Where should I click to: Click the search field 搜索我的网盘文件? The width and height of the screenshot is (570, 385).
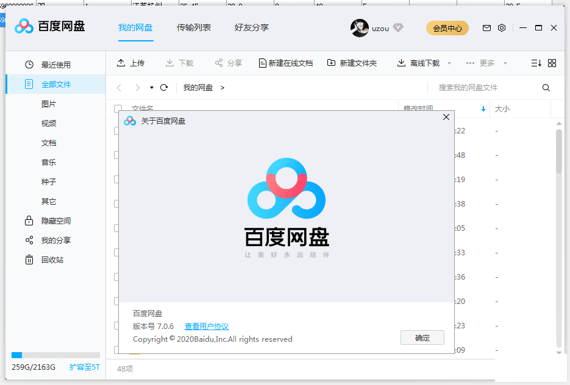tap(484, 88)
